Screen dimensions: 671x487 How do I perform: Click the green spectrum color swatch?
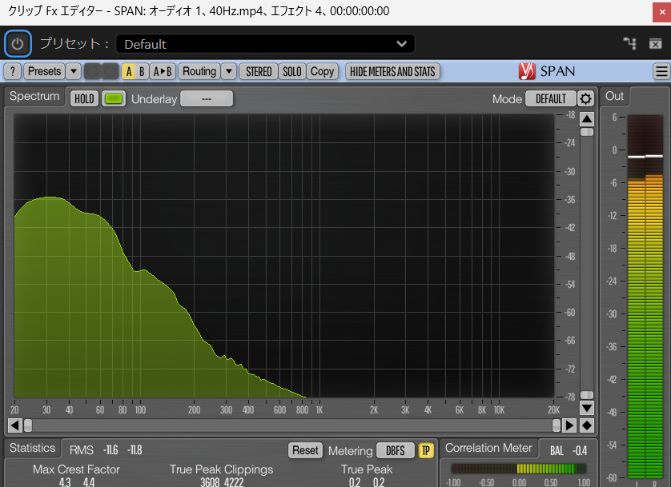click(115, 99)
